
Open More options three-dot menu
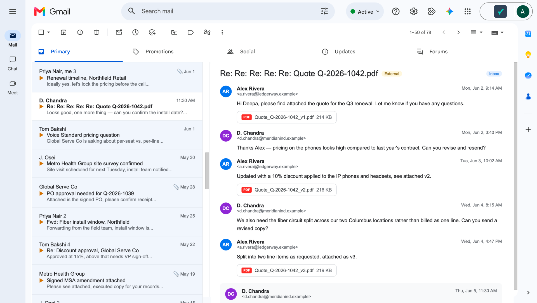pos(222,32)
